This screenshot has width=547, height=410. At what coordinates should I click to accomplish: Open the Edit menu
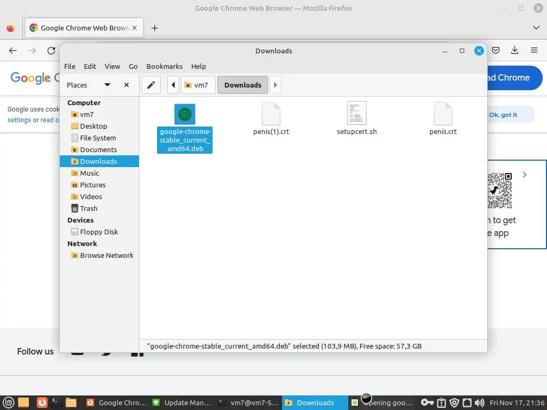(x=90, y=66)
